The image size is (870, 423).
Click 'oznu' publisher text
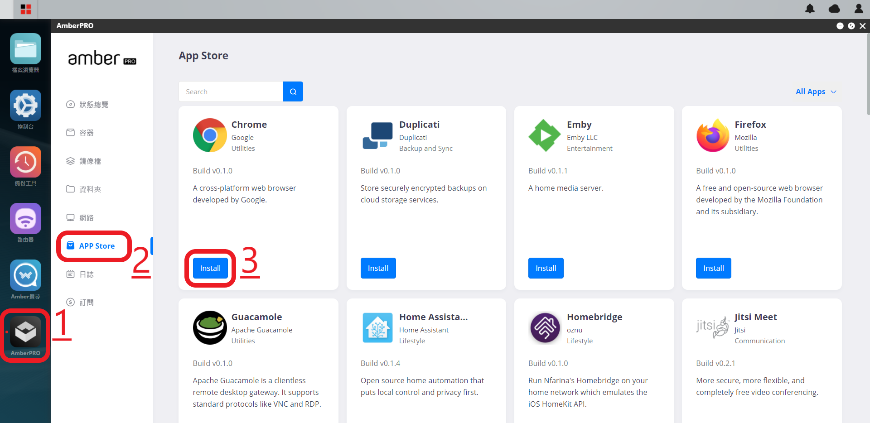[x=574, y=330]
